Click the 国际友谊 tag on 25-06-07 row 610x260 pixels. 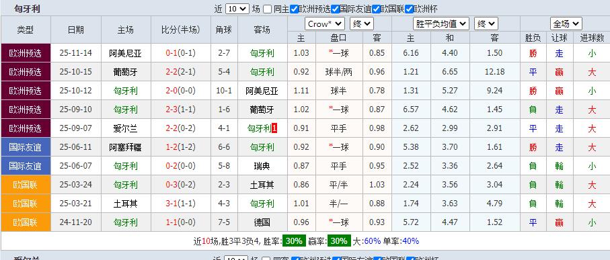[x=26, y=166]
